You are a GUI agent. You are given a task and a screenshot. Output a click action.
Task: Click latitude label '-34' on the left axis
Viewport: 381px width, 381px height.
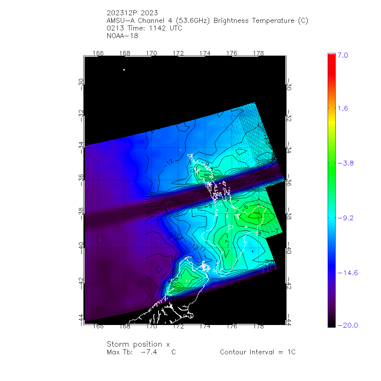pyautogui.click(x=81, y=147)
